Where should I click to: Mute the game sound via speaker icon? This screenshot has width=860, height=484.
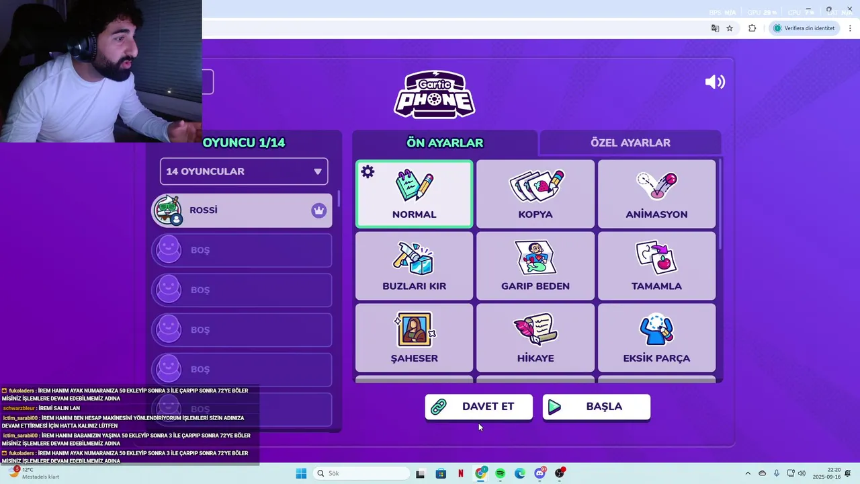715,82
